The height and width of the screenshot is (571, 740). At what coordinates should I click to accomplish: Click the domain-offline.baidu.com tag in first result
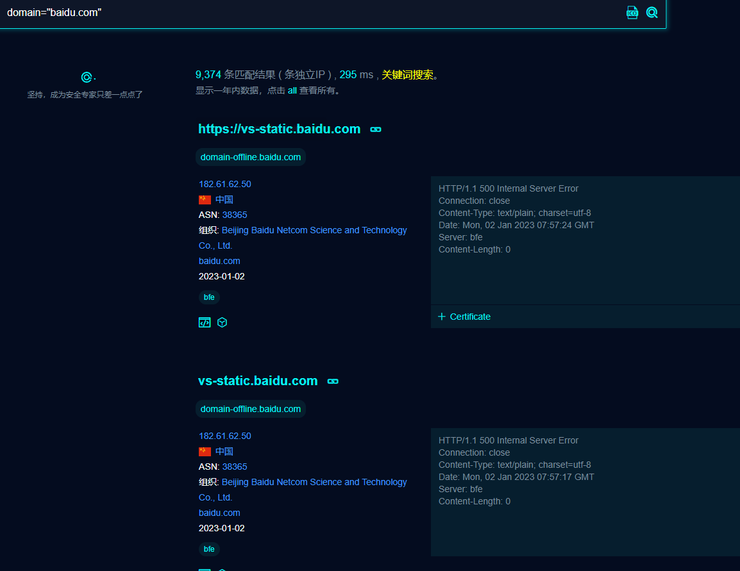click(251, 157)
